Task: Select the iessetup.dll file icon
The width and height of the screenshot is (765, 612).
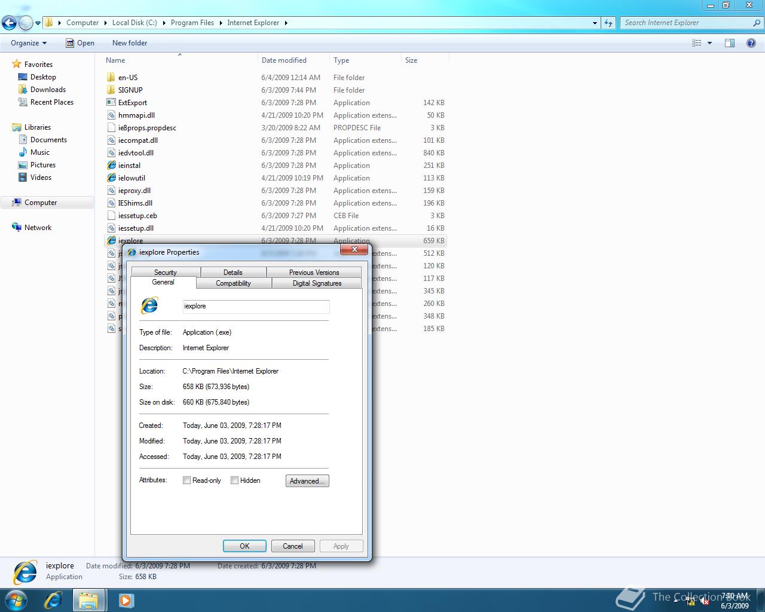Action: (111, 228)
